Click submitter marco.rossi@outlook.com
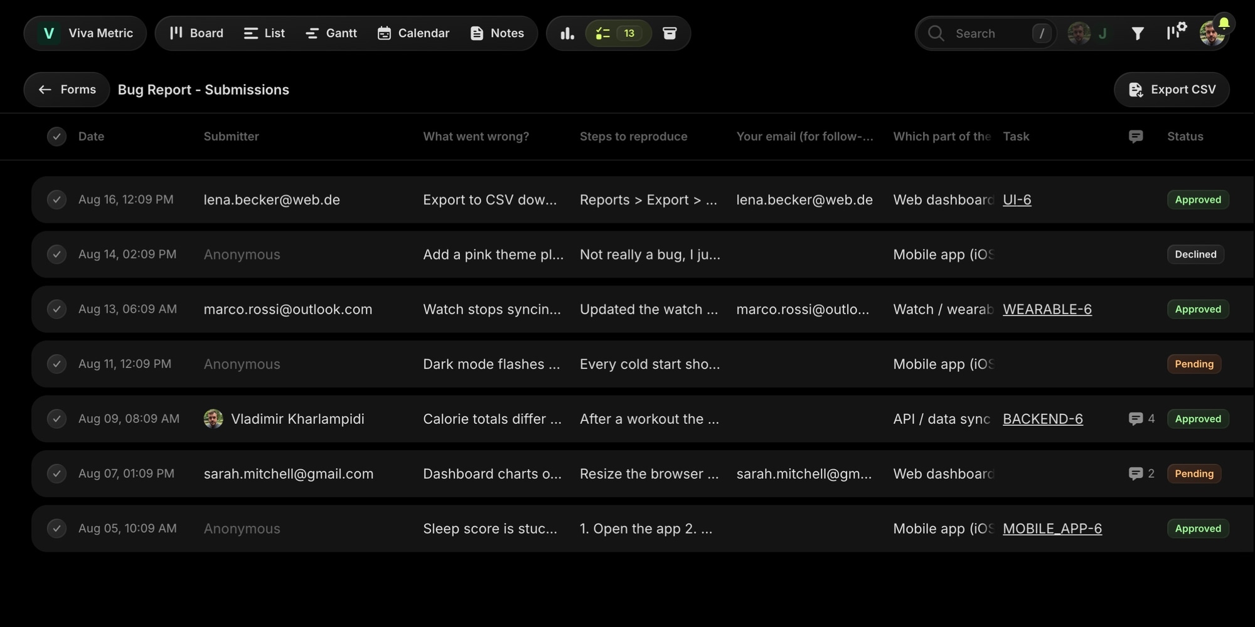 (x=288, y=309)
